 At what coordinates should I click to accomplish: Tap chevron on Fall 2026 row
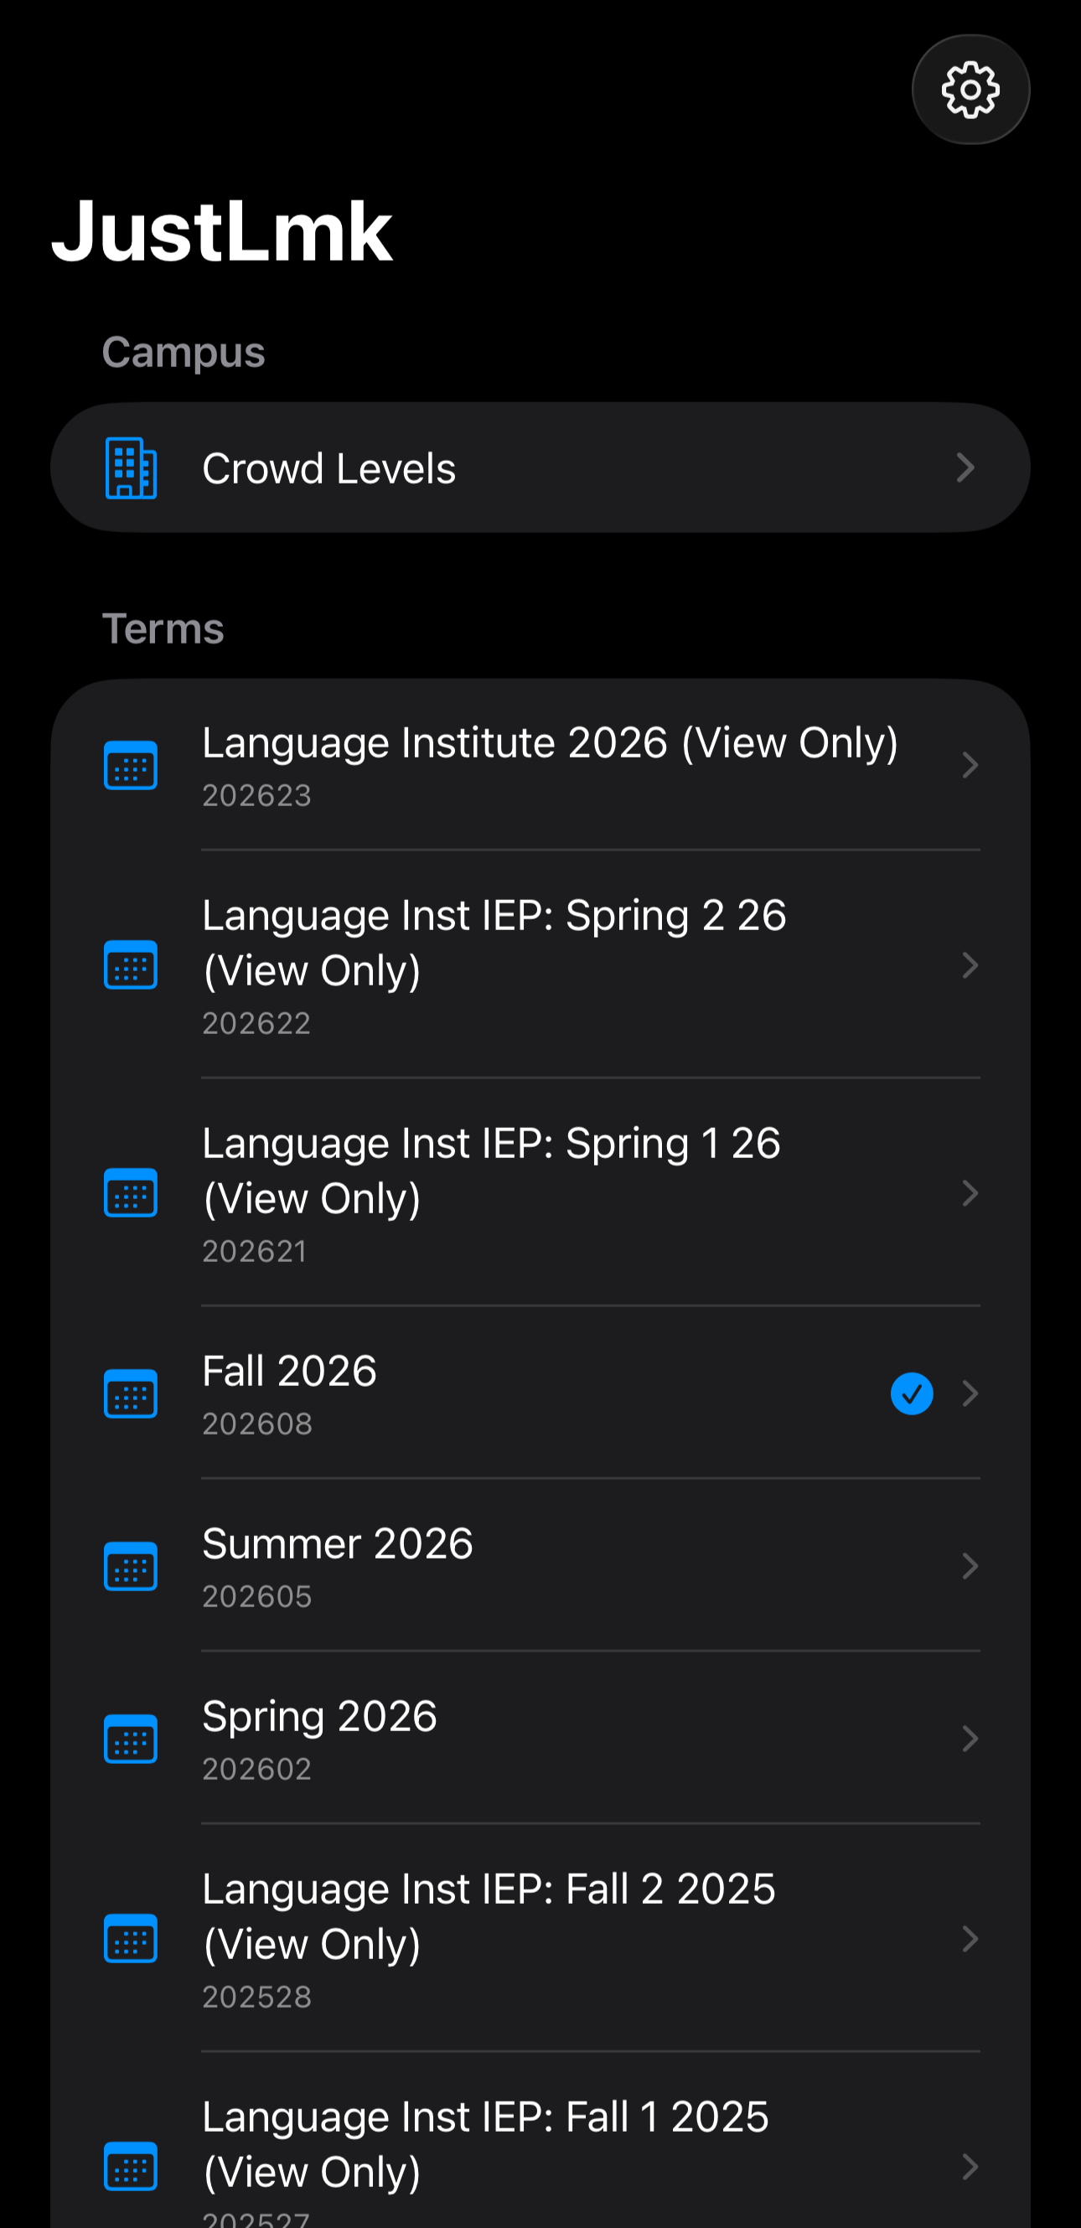point(970,1393)
